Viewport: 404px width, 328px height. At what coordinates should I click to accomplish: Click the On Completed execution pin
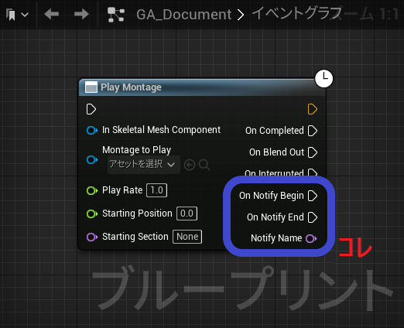(313, 131)
